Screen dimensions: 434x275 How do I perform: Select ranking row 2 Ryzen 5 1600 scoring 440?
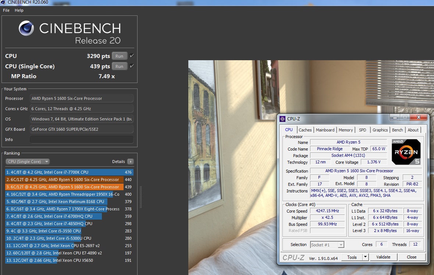pos(69,180)
